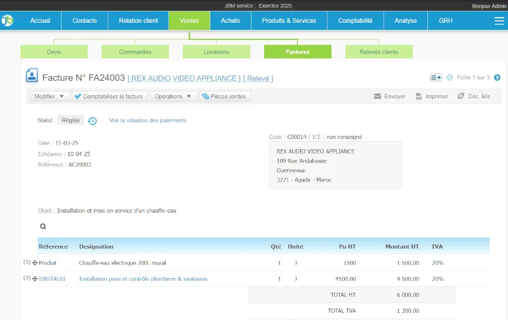
Task: Open REX AUDIO VIDEO APPLIANCE client link
Action: [x=184, y=78]
